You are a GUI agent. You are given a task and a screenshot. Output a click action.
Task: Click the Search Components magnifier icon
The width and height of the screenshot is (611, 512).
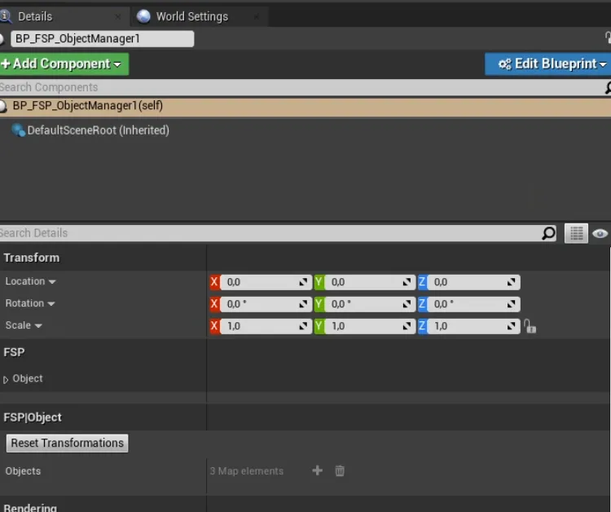pyautogui.click(x=607, y=87)
